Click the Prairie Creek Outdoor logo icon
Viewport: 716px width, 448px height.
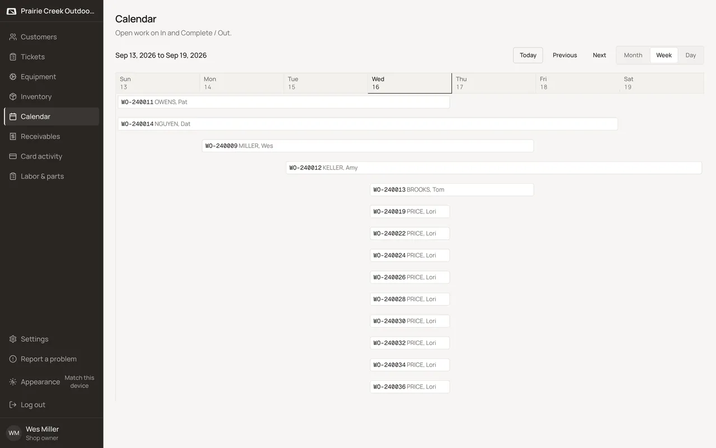coord(11,11)
